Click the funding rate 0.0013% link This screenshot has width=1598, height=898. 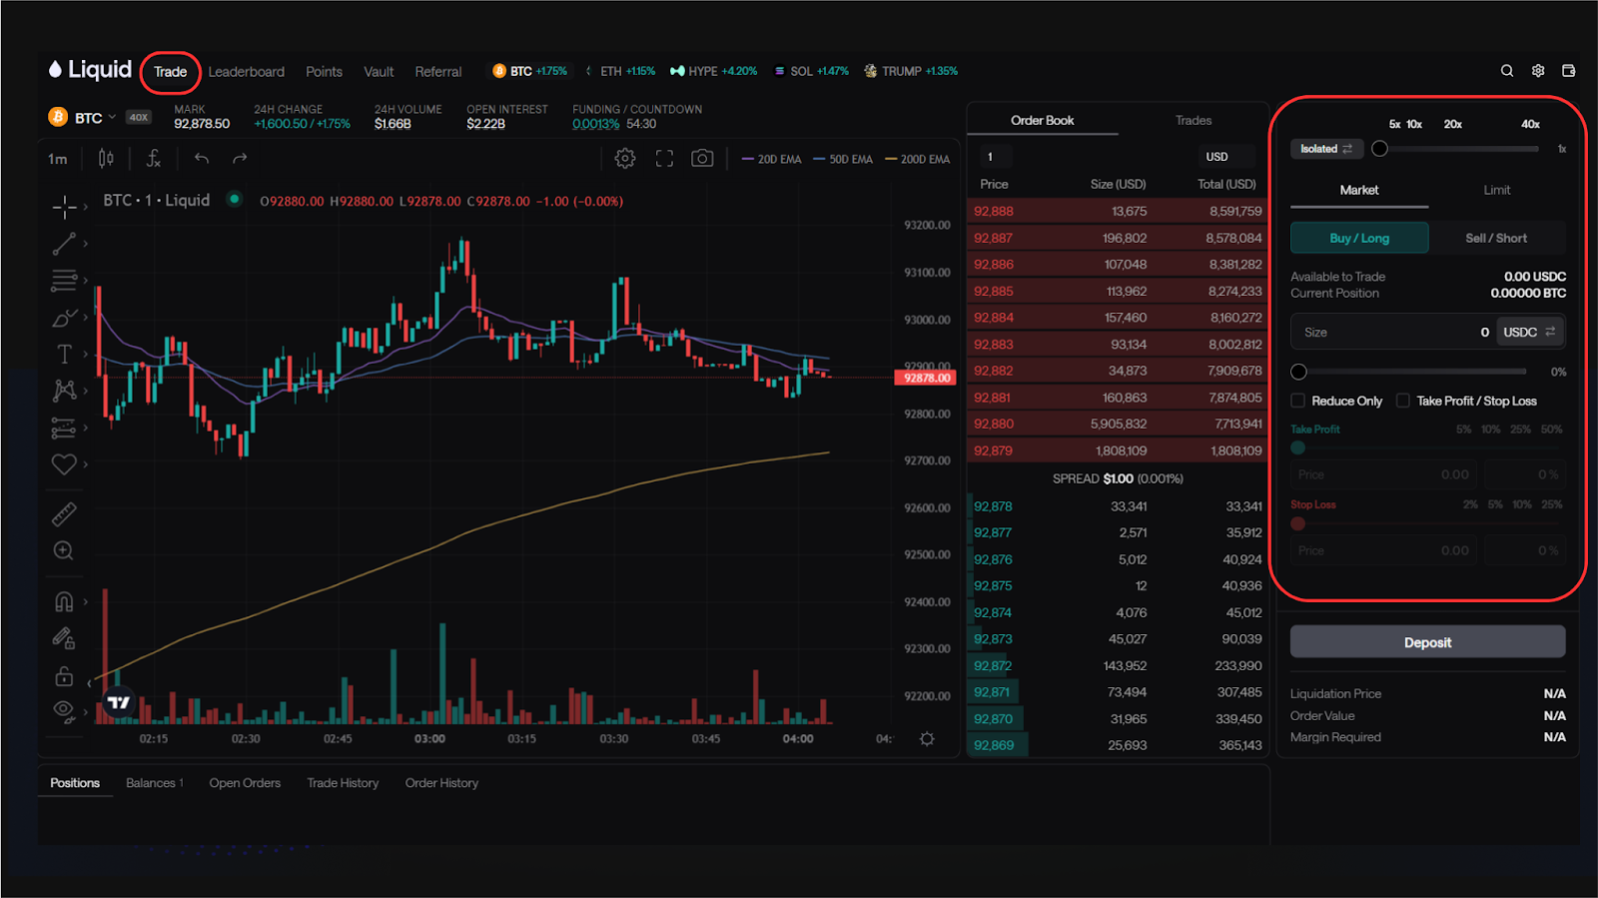click(x=595, y=124)
